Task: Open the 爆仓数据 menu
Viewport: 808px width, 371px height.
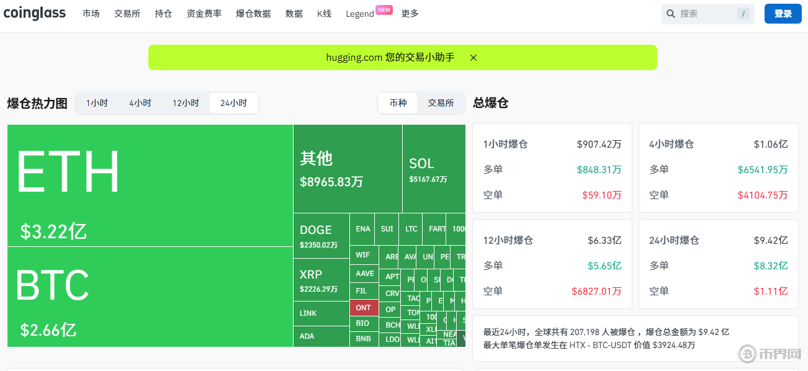Action: tap(253, 14)
